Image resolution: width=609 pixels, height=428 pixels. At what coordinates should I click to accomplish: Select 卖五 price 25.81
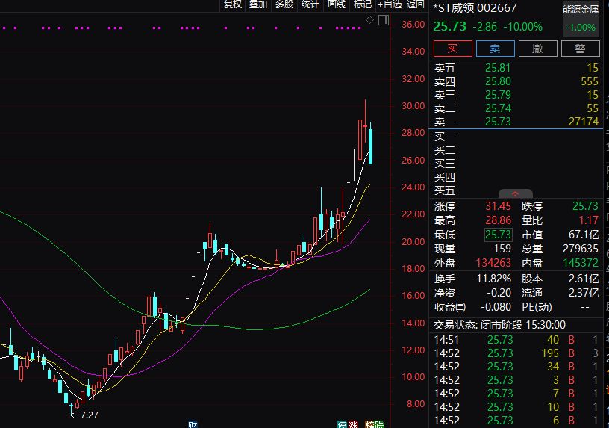498,68
